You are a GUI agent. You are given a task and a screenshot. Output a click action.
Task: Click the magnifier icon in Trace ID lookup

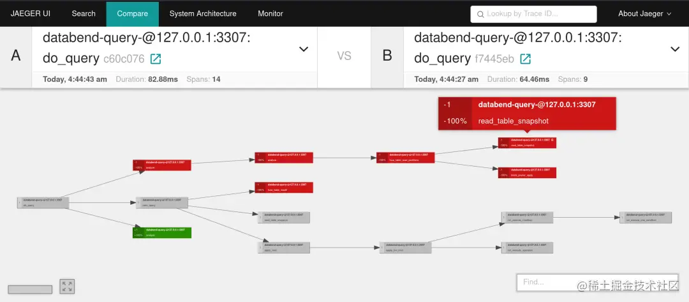coord(480,14)
